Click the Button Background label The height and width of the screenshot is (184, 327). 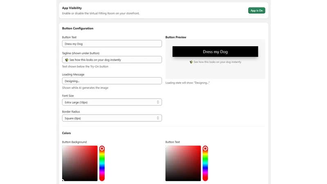[74, 142]
